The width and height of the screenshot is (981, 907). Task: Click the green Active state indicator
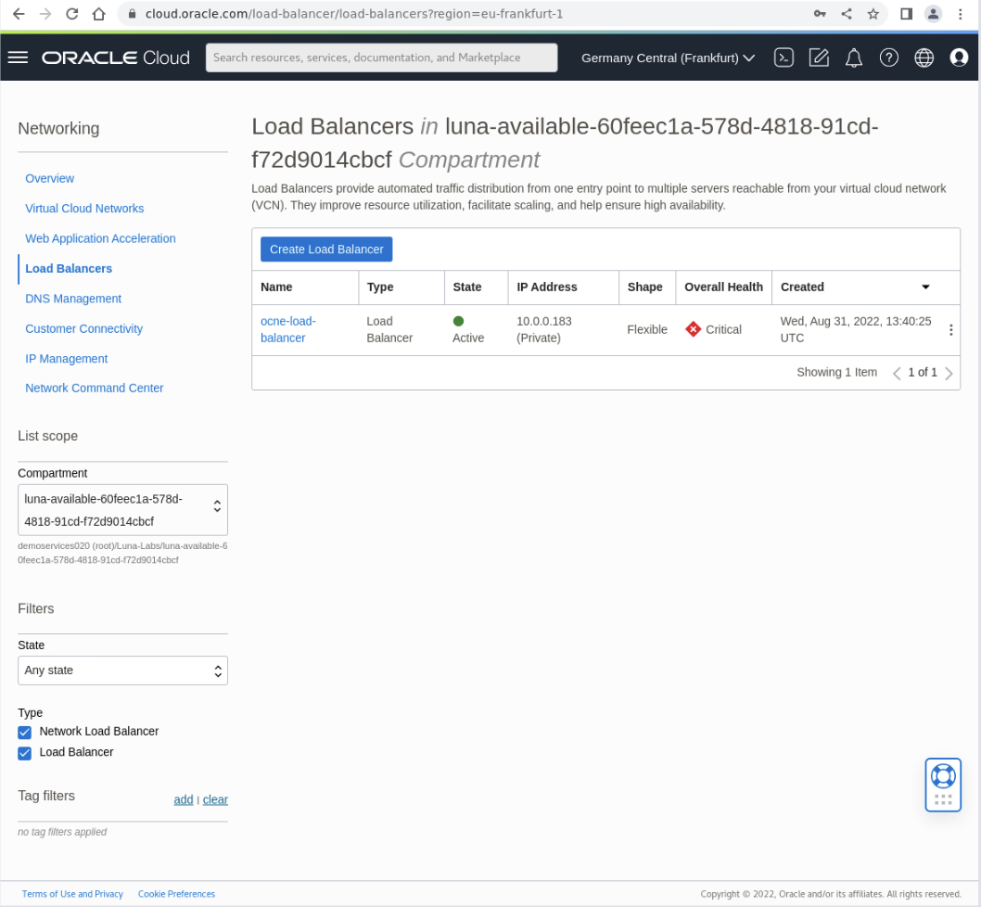(x=458, y=321)
